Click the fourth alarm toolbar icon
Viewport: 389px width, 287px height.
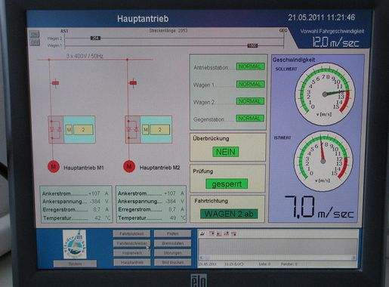click(227, 233)
